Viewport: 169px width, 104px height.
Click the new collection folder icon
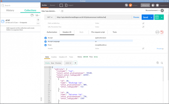click(32, 15)
